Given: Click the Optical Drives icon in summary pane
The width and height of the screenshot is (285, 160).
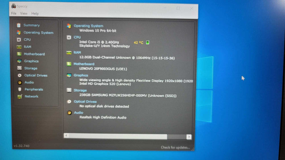Looking at the screenshot, I should [x=69, y=101].
